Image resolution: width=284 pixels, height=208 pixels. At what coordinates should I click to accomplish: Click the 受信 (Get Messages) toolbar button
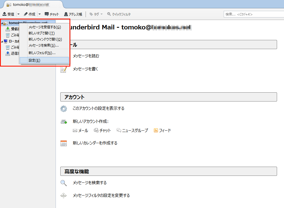point(8,14)
